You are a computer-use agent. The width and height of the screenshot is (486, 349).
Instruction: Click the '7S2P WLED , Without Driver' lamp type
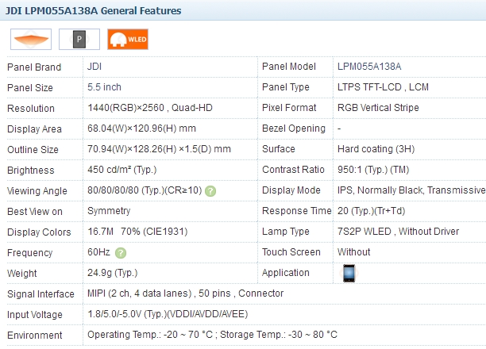399,232
